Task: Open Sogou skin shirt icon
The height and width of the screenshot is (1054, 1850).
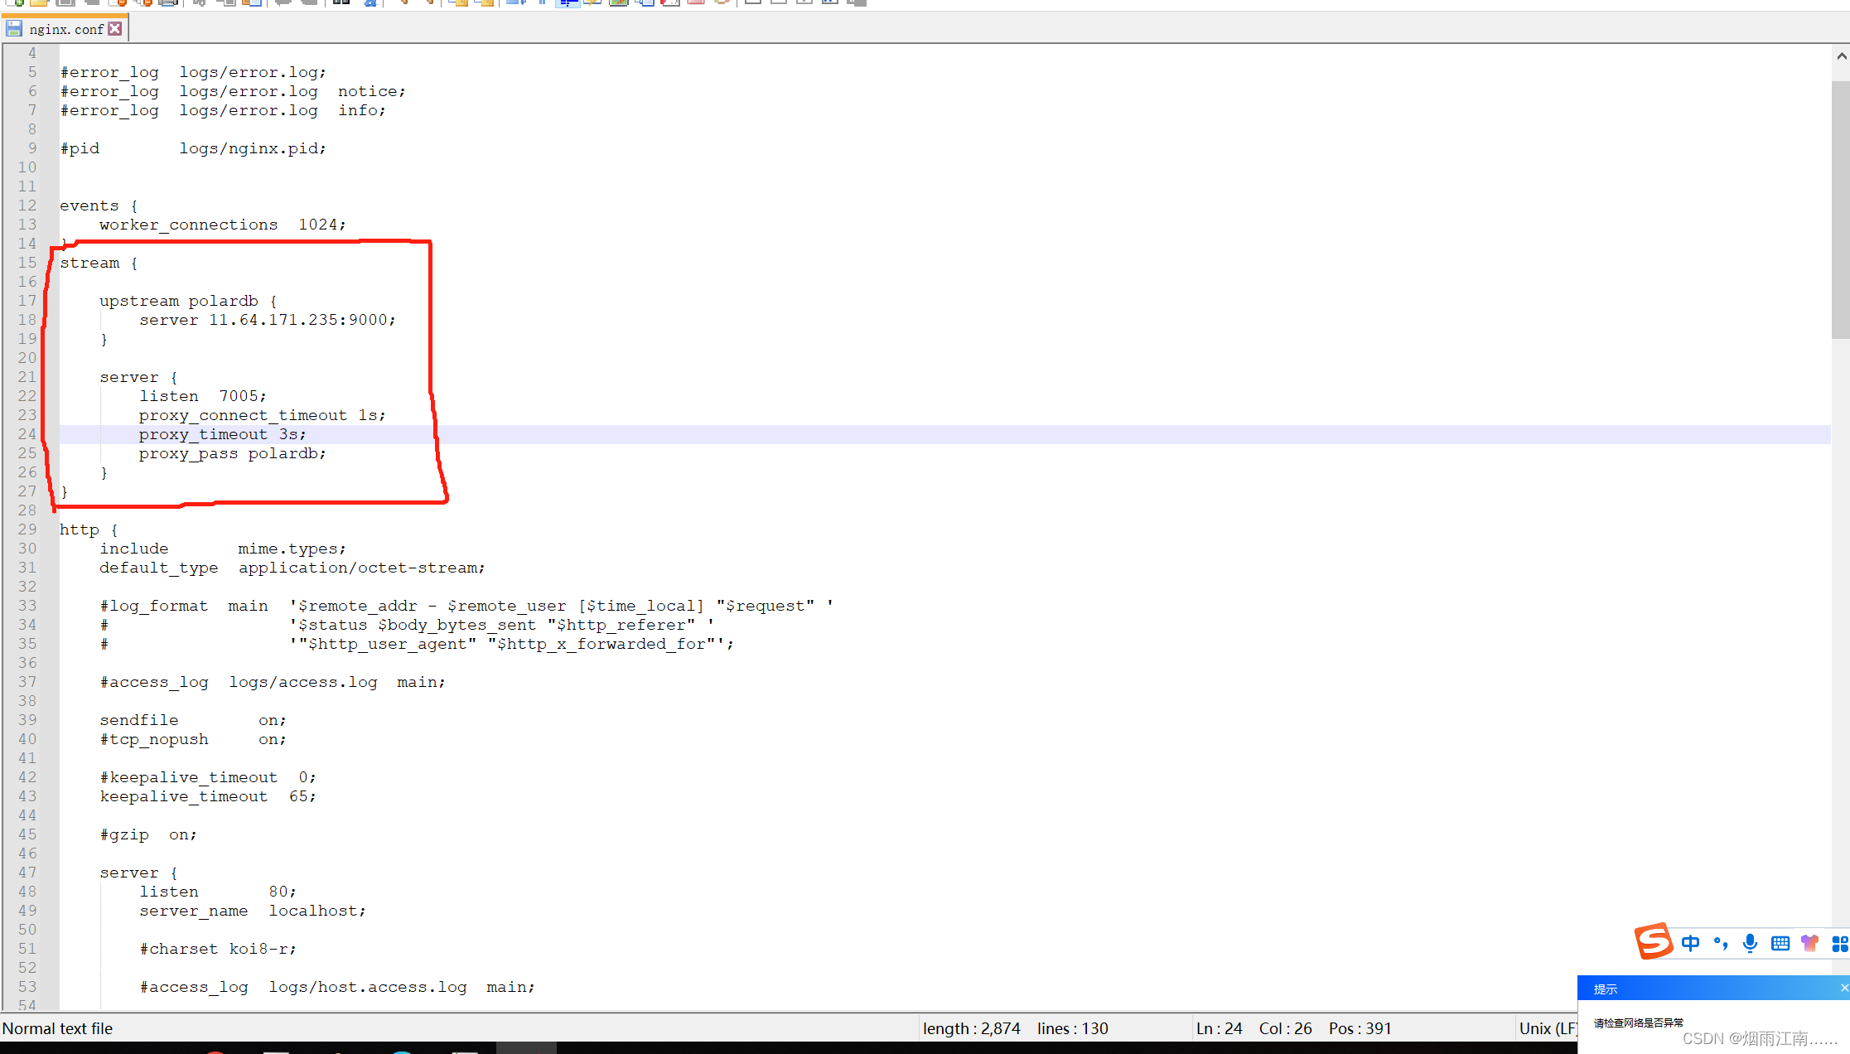Action: pyautogui.click(x=1809, y=943)
